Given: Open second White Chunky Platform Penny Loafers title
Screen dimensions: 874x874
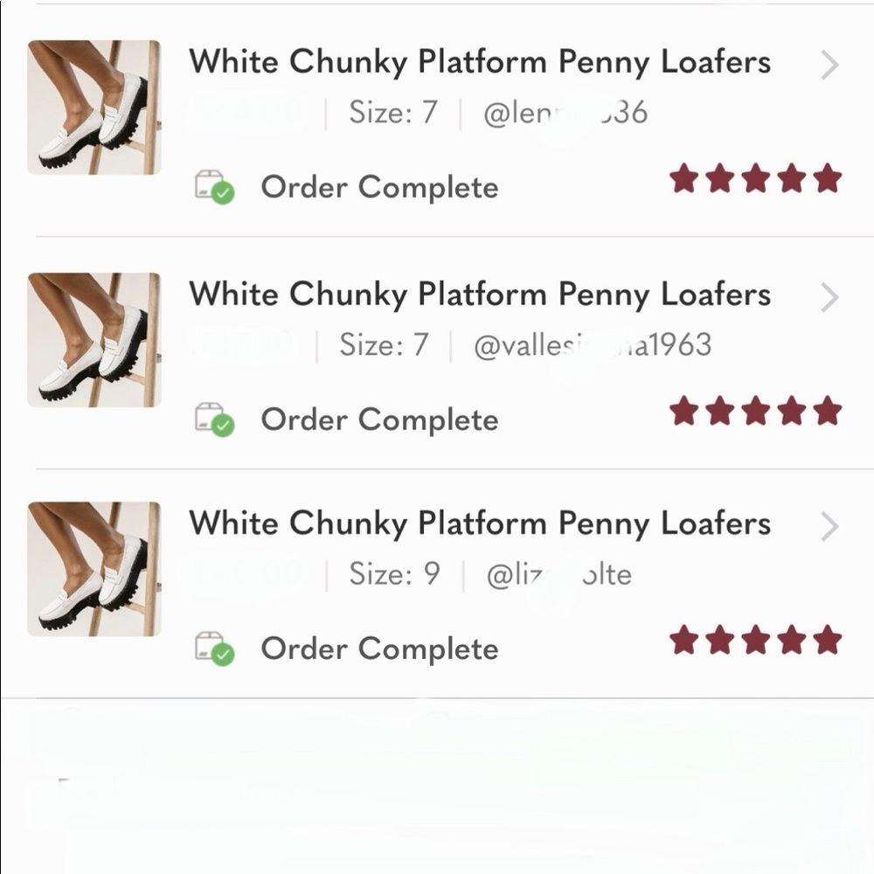Looking at the screenshot, I should (480, 295).
